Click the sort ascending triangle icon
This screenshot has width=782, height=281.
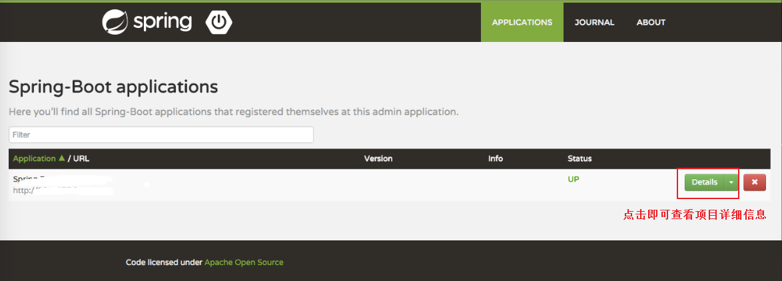point(62,158)
